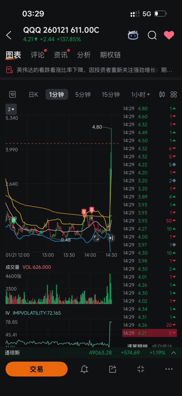
Task: Select the 4.49 trade row
Action: click(150, 133)
